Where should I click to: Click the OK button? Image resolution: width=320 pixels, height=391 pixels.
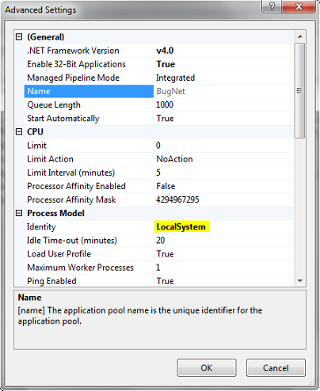[207, 367]
